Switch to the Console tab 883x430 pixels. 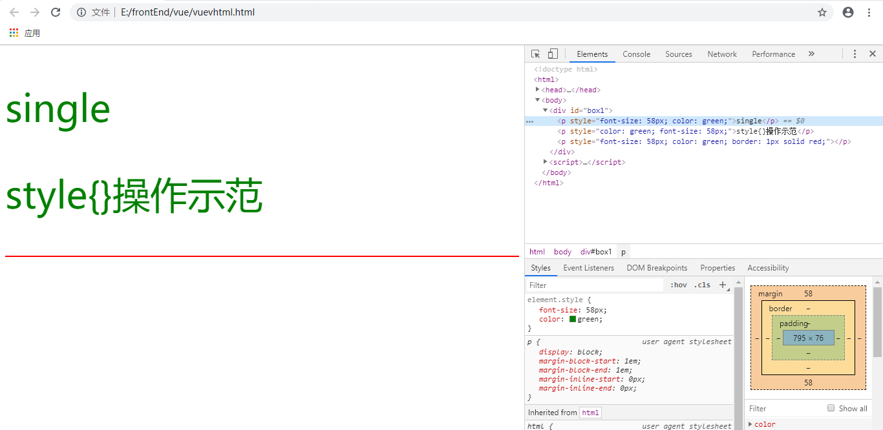637,54
